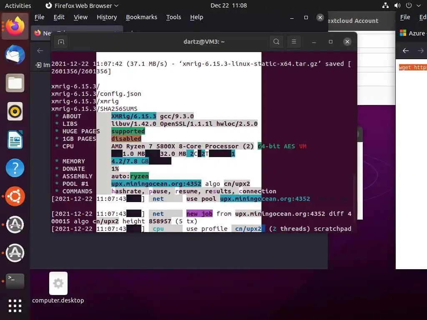
Task: Open Rhythmbox music player in the dock
Action: pos(15,111)
